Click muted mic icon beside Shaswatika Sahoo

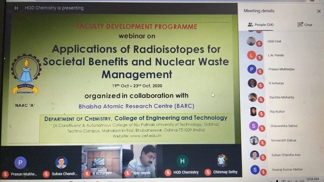(x=262, y=128)
